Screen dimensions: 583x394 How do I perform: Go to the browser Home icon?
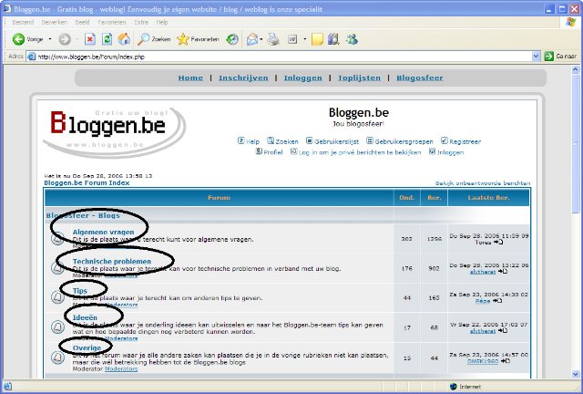[123, 39]
